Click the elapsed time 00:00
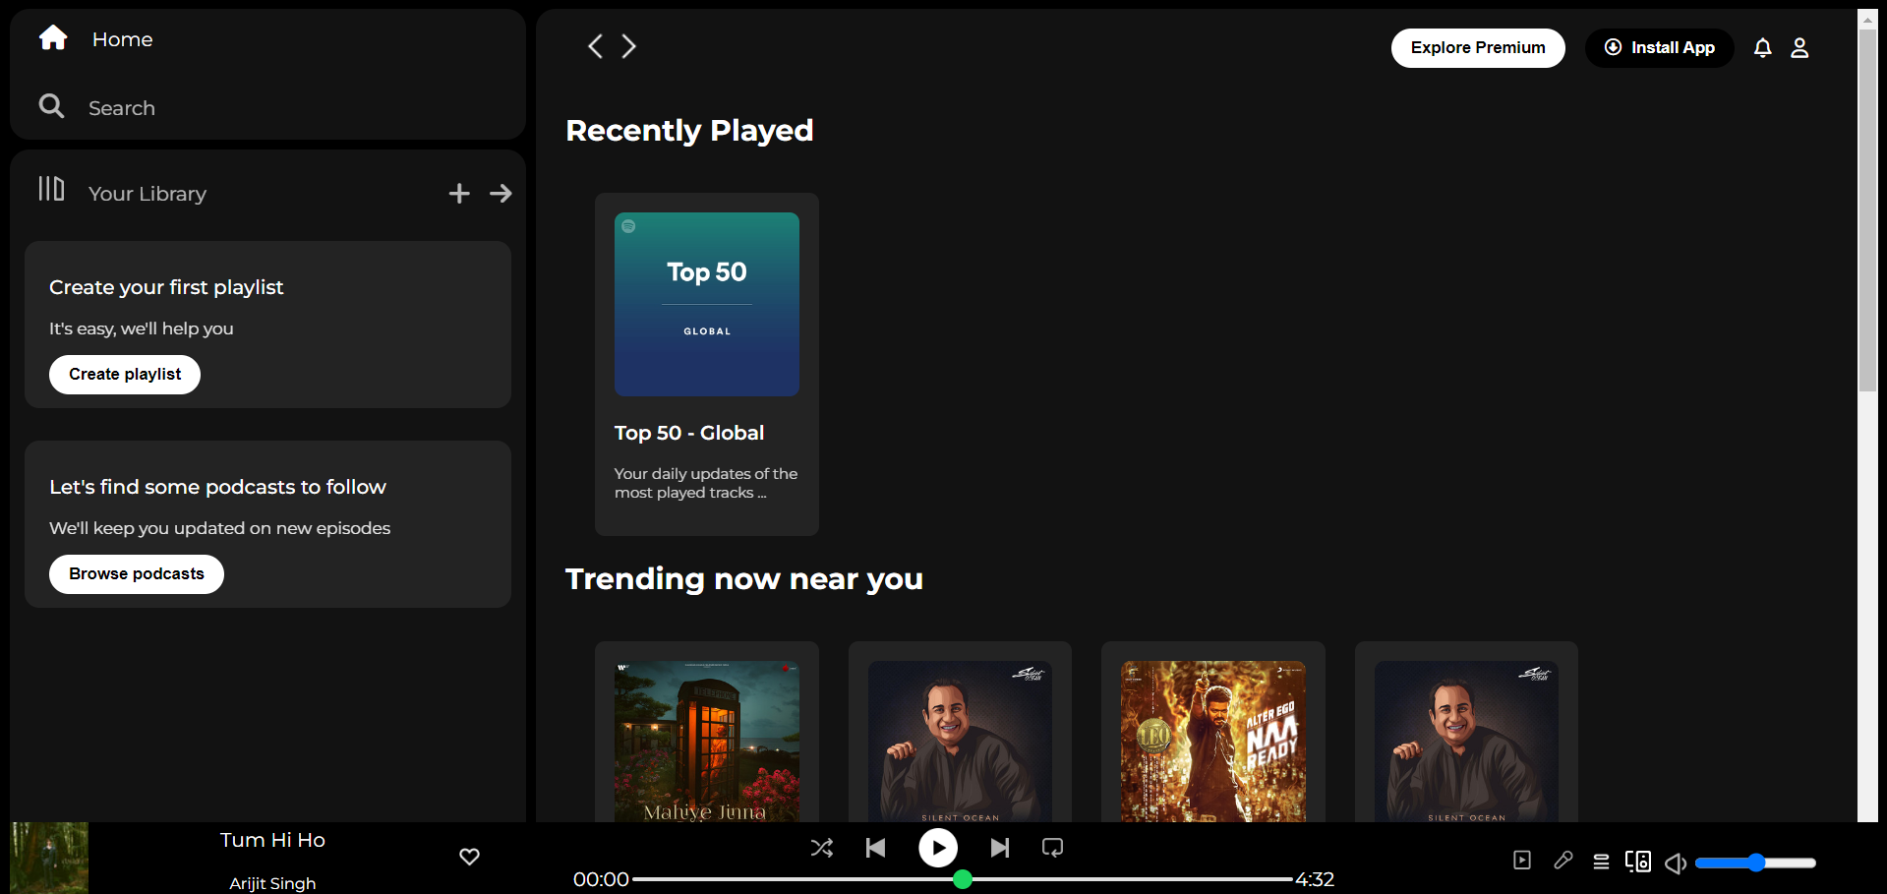 tap(601, 879)
